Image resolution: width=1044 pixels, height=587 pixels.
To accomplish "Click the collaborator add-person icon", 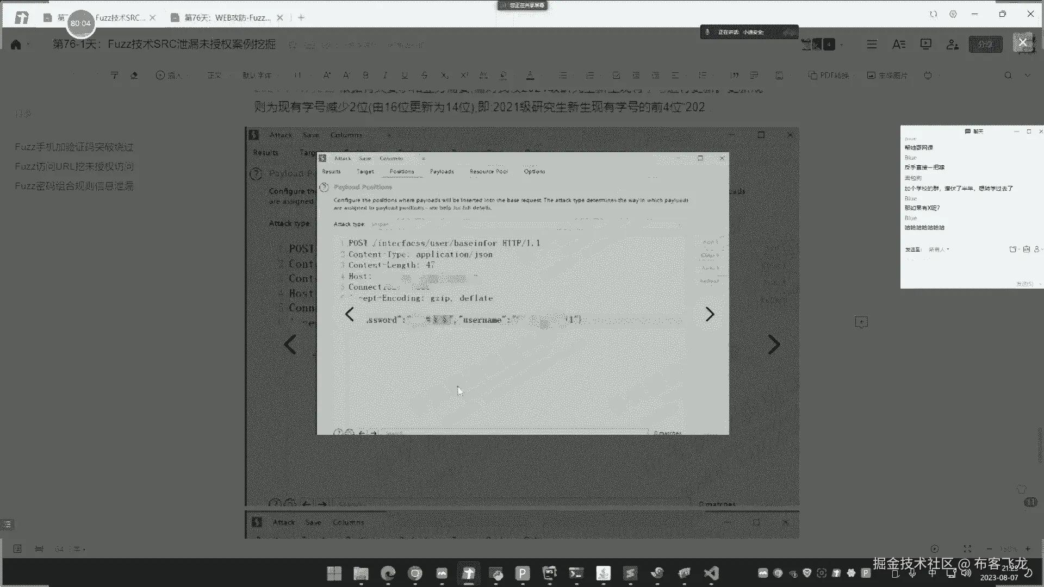I will coord(952,44).
